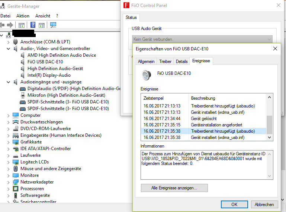Click the IDE ATA/ATAPI-Controller icon
Image resolution: width=286 pixels, height=212 pixels.
pos(16,149)
